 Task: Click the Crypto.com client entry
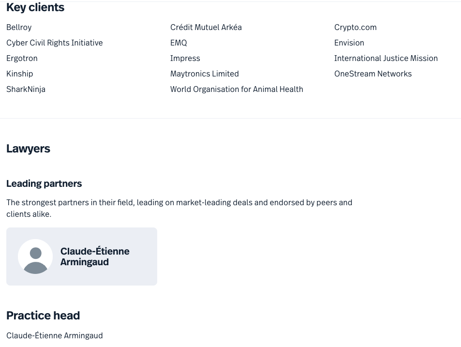[355, 27]
